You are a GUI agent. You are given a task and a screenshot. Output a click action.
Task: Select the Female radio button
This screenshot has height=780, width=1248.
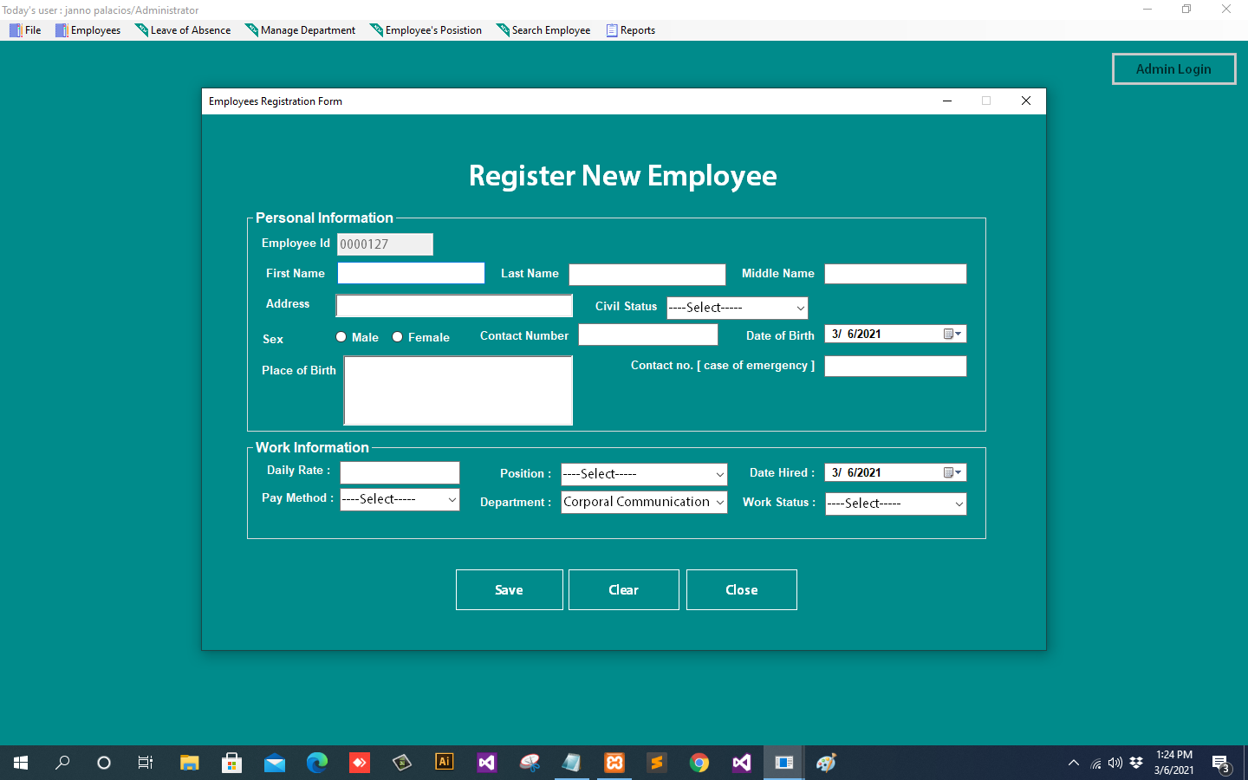tap(398, 336)
